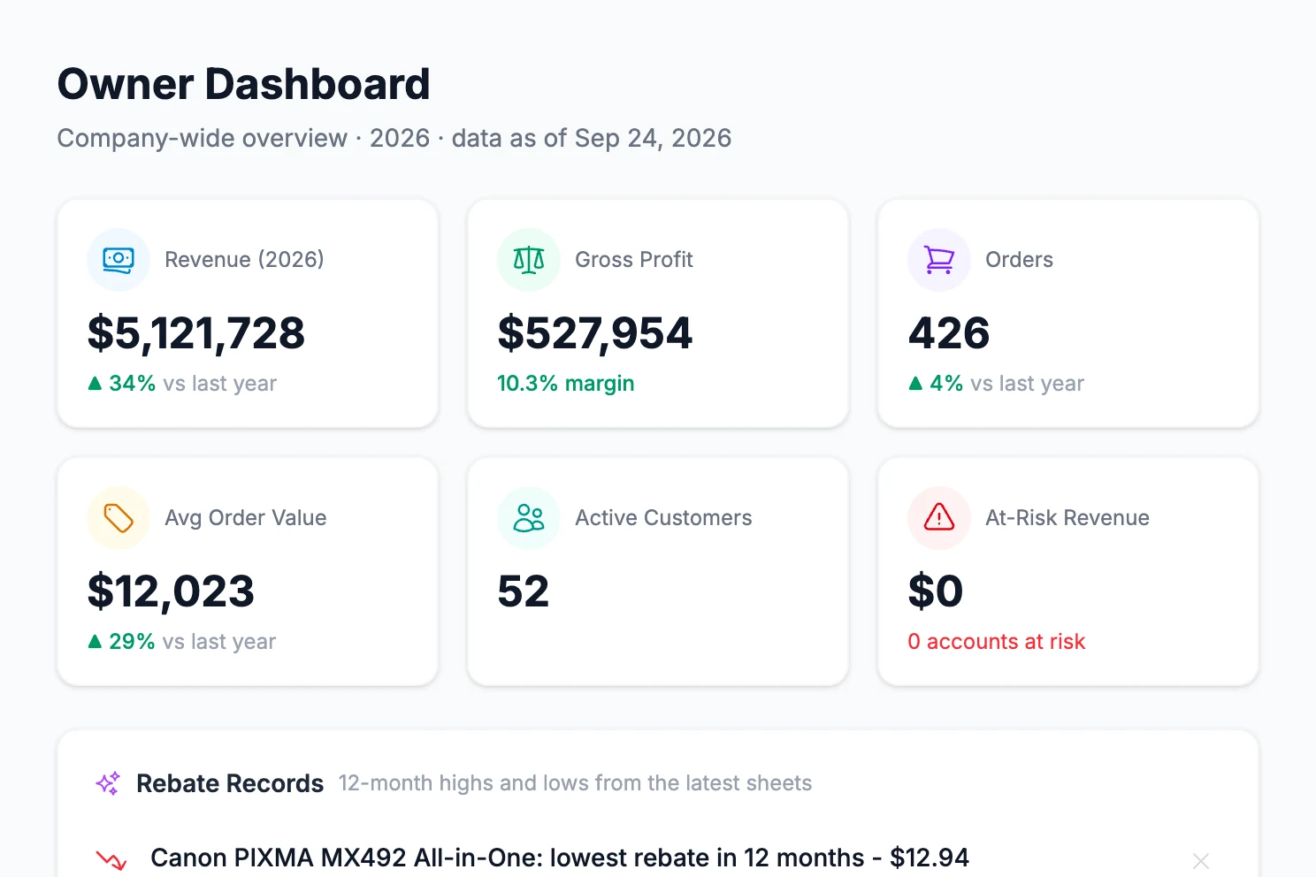Click the gross profit value $527,954
This screenshot has width=1316, height=877.
pyautogui.click(x=595, y=333)
